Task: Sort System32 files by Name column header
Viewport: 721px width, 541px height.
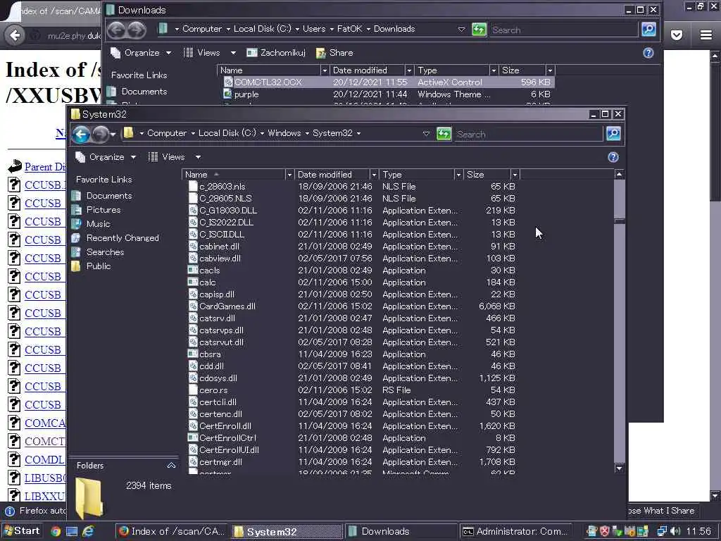Action: [234, 175]
